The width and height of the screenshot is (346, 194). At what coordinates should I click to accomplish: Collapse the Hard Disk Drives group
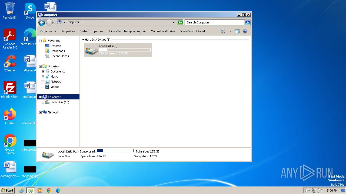click(x=83, y=40)
